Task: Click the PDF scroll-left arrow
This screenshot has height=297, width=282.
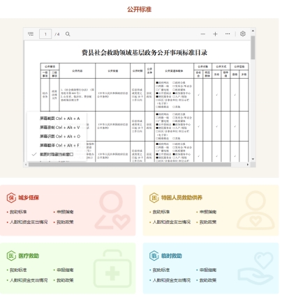Action: pos(27,165)
